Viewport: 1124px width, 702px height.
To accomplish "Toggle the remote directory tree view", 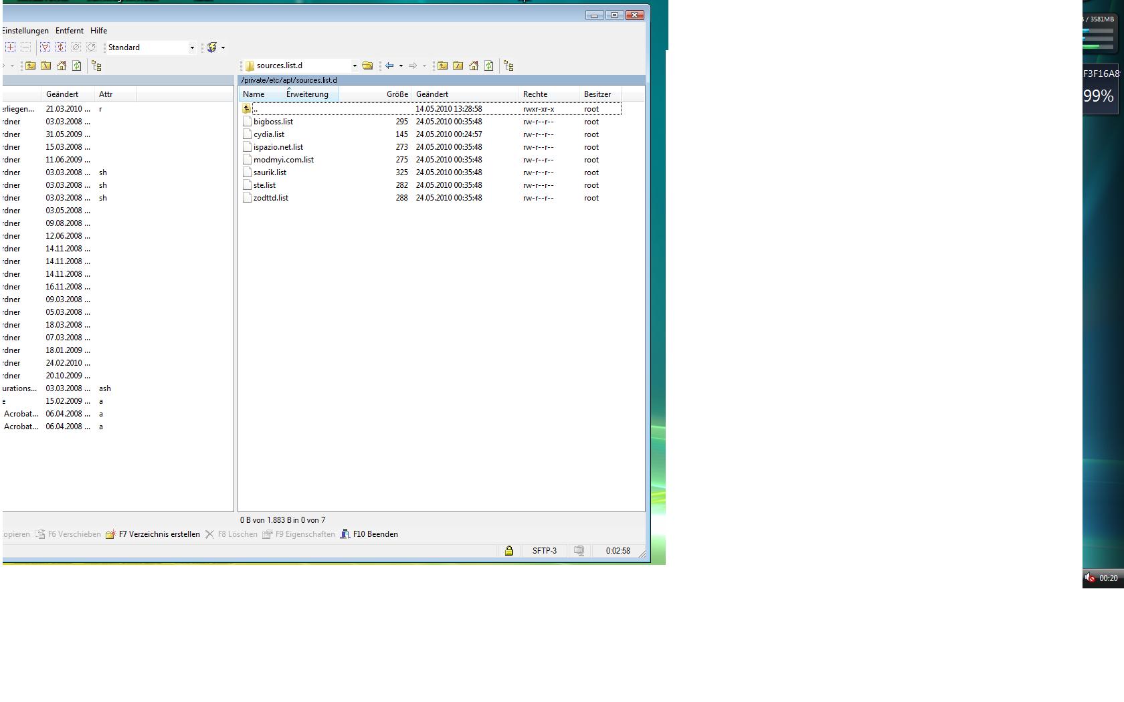I will tap(508, 66).
